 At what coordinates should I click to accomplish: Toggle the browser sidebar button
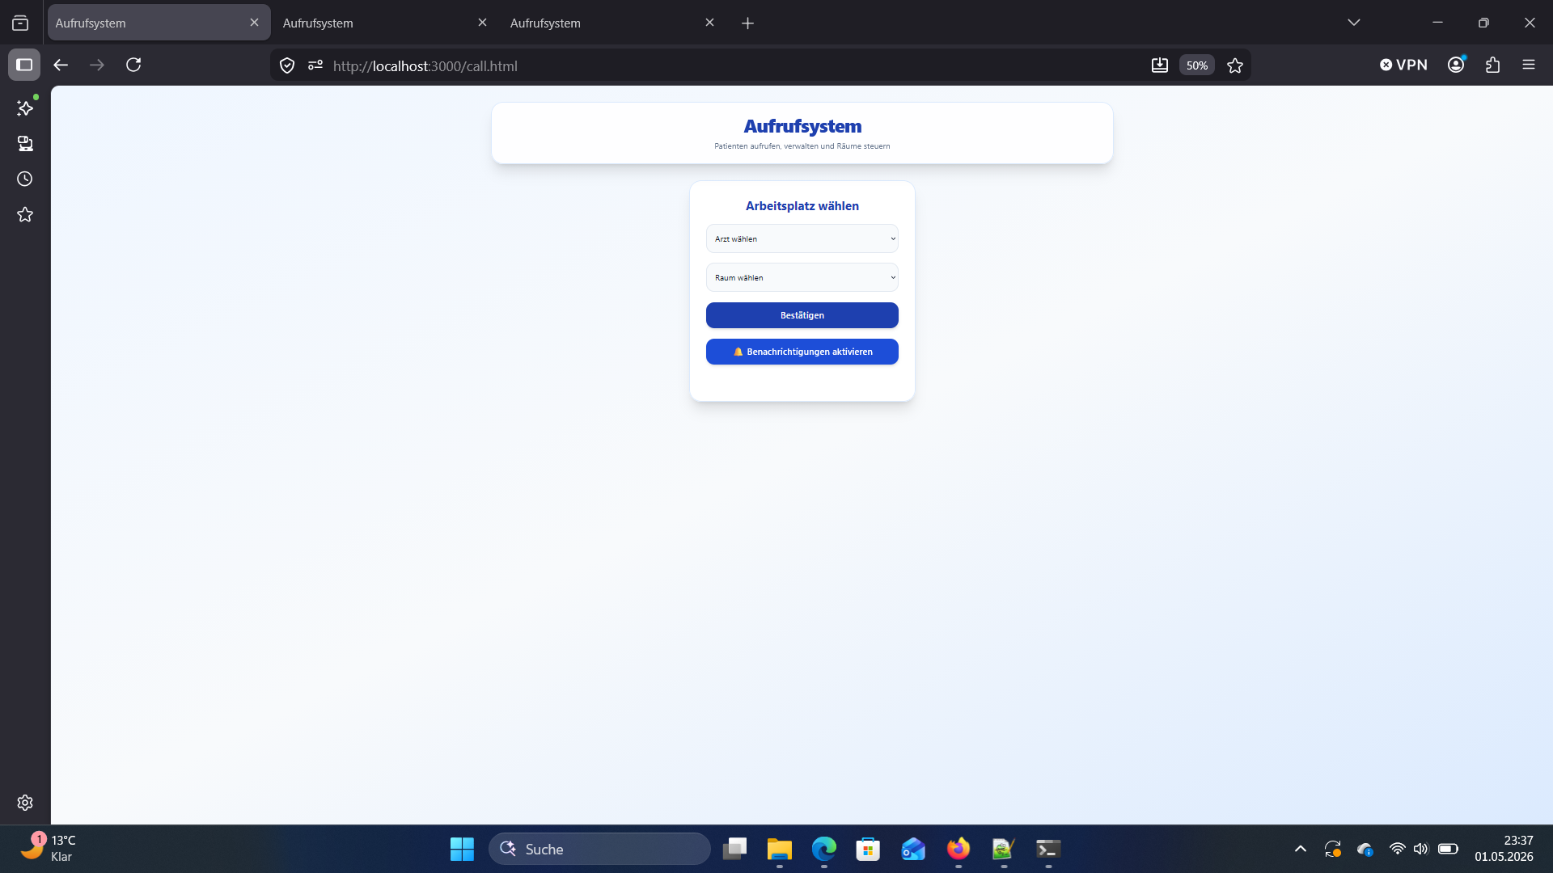(x=24, y=65)
